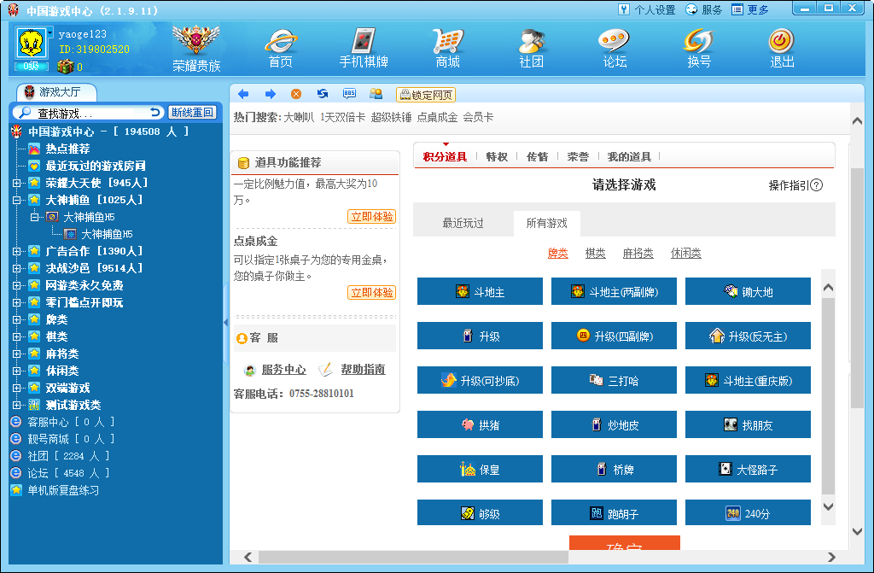This screenshot has width=874, height=573.
Task: Open the 商城 shopping cart icon
Action: 447,47
